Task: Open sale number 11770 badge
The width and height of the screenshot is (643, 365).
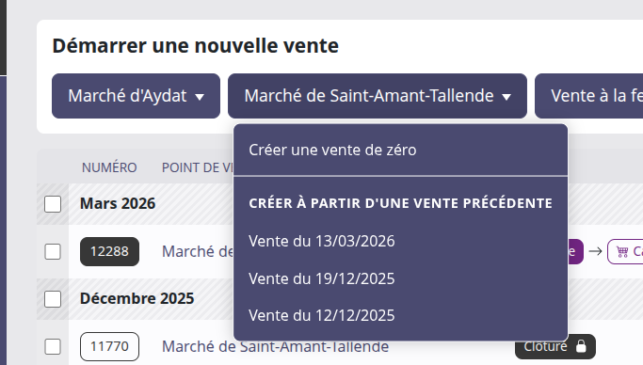Action: (109, 346)
